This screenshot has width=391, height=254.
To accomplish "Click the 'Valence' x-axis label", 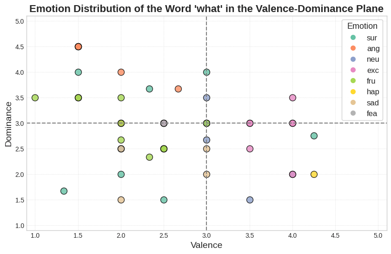I will (x=206, y=245).
